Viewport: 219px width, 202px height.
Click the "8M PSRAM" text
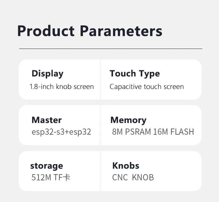(131, 132)
